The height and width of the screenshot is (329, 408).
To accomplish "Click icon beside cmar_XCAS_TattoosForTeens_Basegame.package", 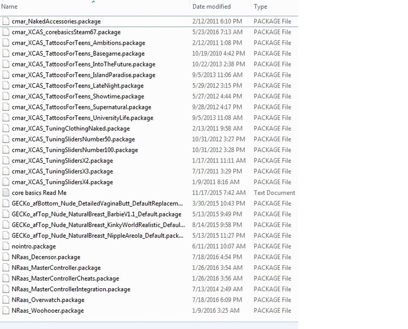I will pyautogui.click(x=6, y=53).
